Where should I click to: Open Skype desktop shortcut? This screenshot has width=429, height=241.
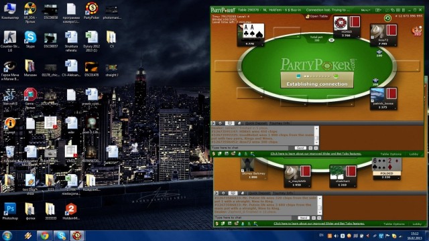tap(30, 39)
